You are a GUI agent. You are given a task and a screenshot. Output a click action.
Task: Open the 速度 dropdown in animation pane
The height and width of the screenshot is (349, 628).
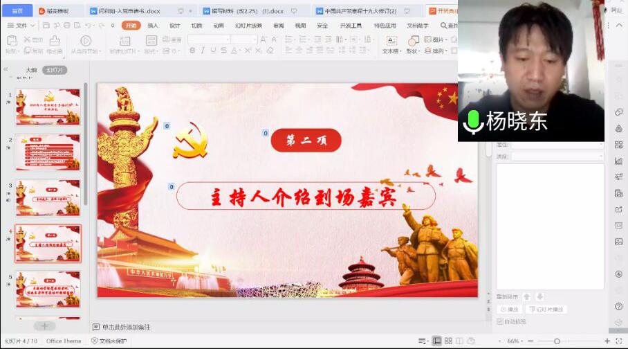(557, 156)
